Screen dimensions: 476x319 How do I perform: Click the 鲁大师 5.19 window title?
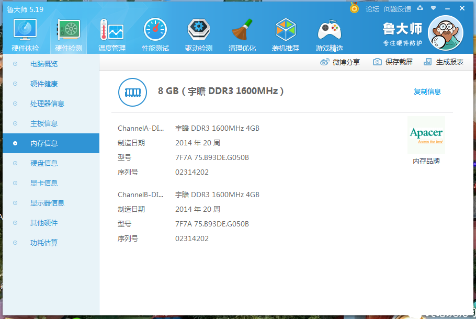coord(25,9)
